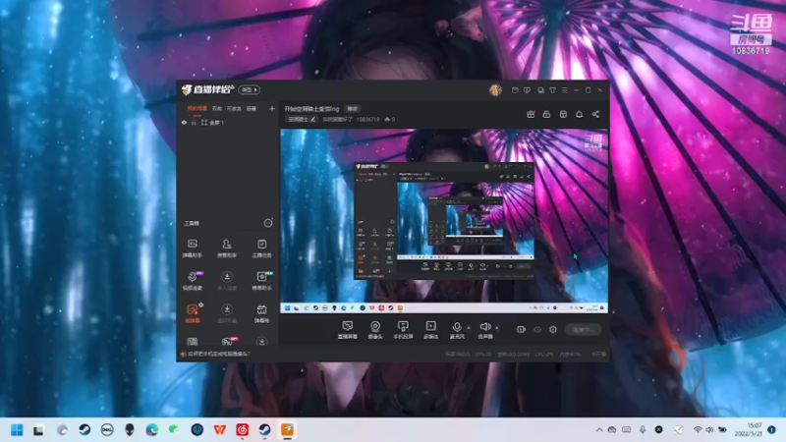Open the gift box icon with red dot

point(531,114)
